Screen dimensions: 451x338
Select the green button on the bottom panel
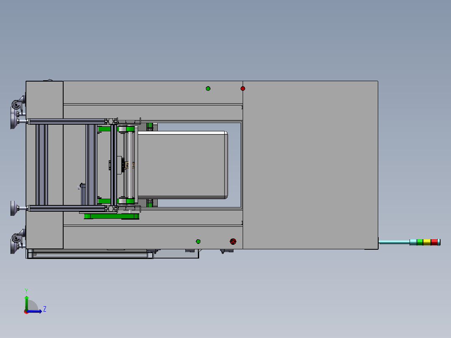[x=198, y=241]
